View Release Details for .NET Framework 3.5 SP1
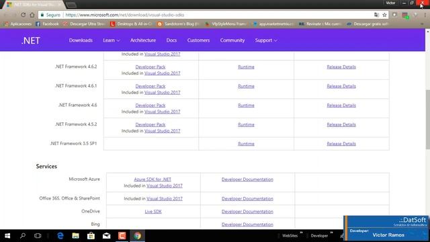Viewport: 430px width, 242px height. pos(341,144)
